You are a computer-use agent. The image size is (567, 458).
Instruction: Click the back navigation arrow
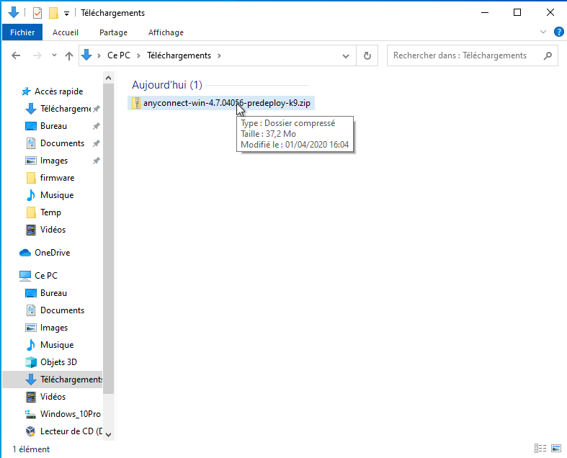(x=16, y=55)
